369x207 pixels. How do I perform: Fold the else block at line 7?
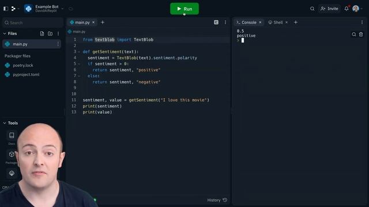(x=79, y=76)
